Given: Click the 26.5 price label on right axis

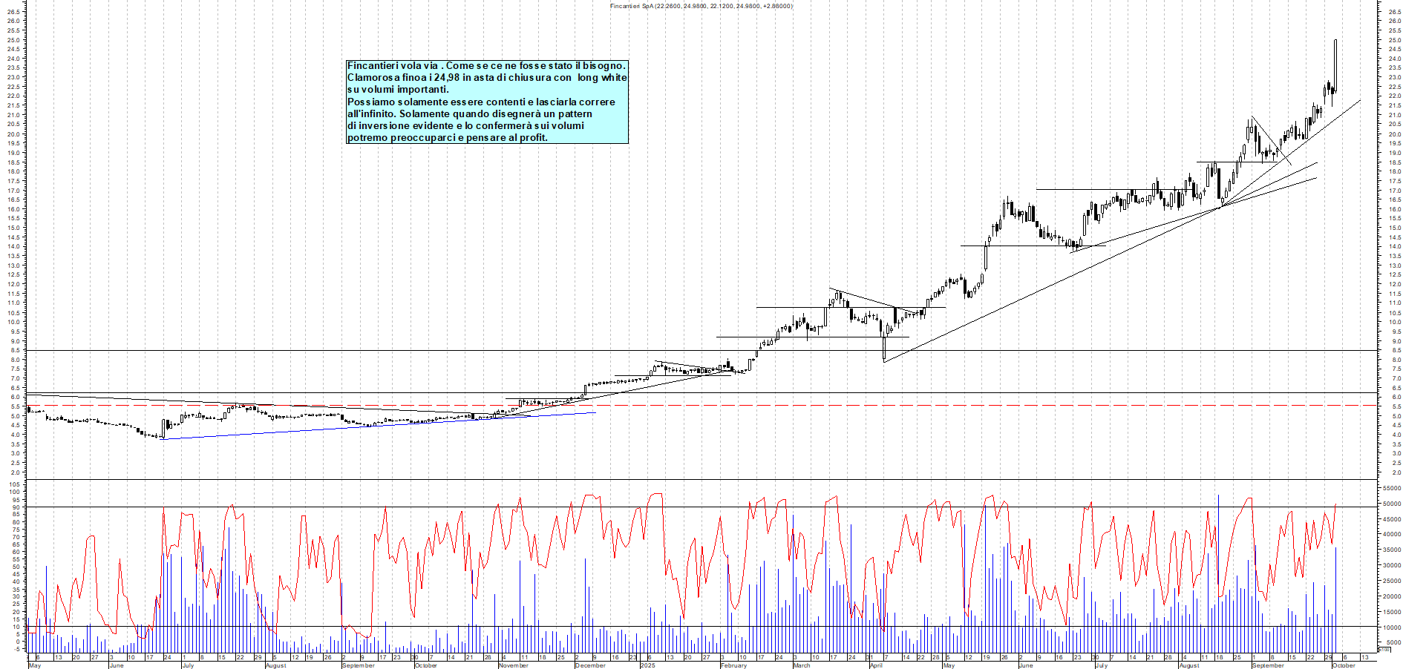Looking at the screenshot, I should (x=1394, y=12).
